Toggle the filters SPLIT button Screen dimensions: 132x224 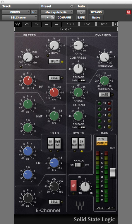[x=54, y=61]
